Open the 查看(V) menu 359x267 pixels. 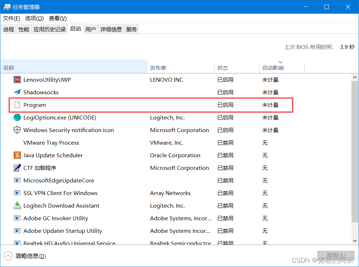(x=58, y=18)
